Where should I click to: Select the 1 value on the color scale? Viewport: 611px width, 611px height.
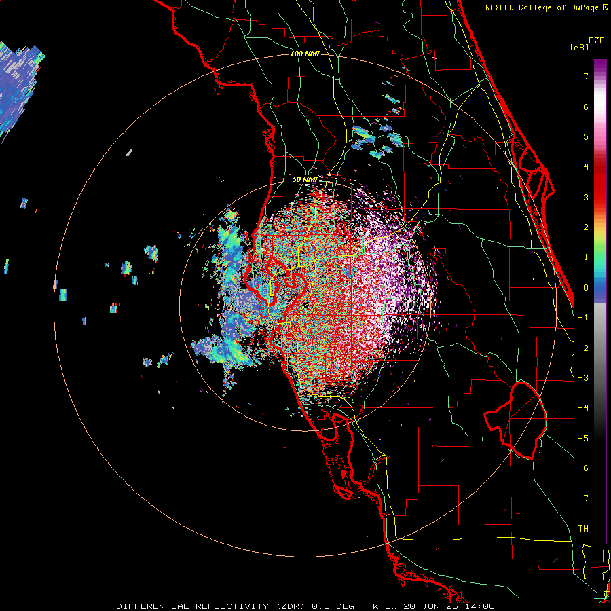click(586, 257)
